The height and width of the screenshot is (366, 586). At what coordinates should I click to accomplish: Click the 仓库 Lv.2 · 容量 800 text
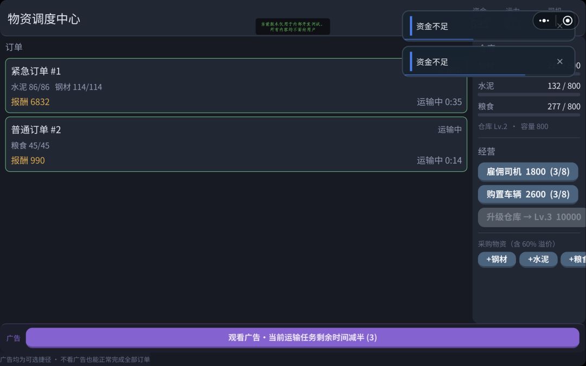(x=513, y=126)
